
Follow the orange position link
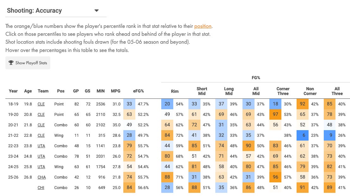pos(203,26)
